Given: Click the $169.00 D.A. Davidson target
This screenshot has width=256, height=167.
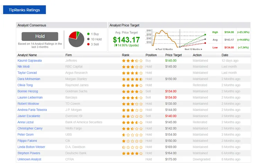Looking at the screenshot, I should pos(171,147).
